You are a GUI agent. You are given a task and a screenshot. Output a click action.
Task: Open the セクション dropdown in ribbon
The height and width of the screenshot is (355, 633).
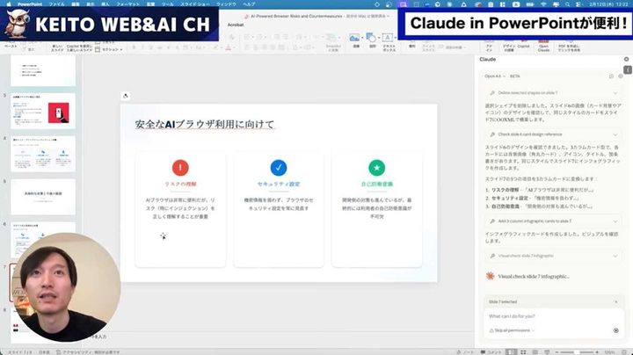click(109, 49)
